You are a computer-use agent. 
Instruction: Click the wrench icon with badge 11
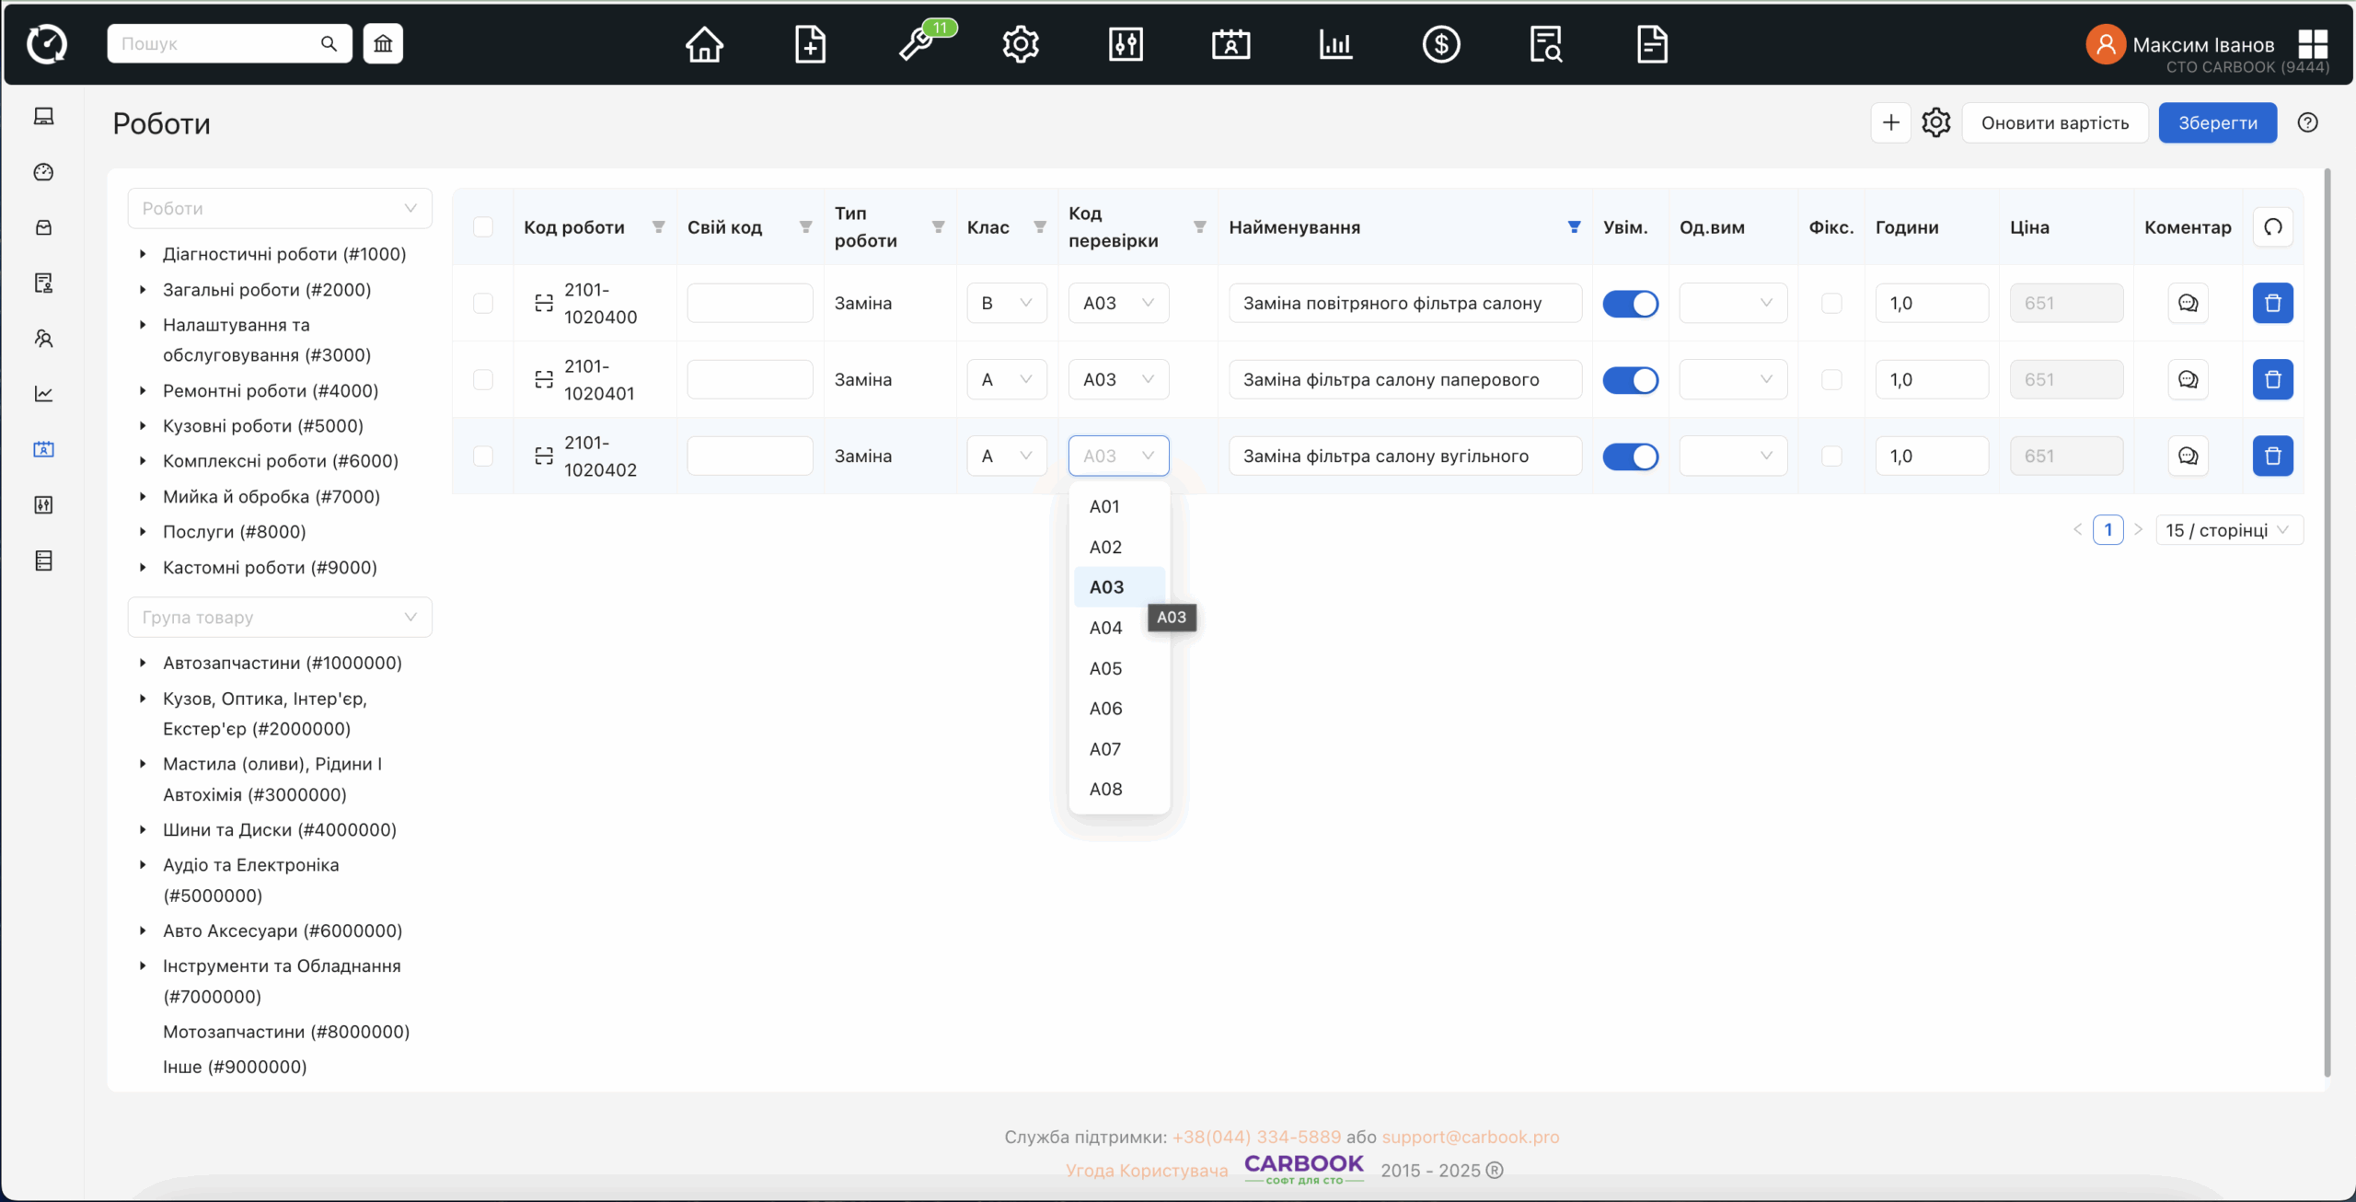click(917, 43)
